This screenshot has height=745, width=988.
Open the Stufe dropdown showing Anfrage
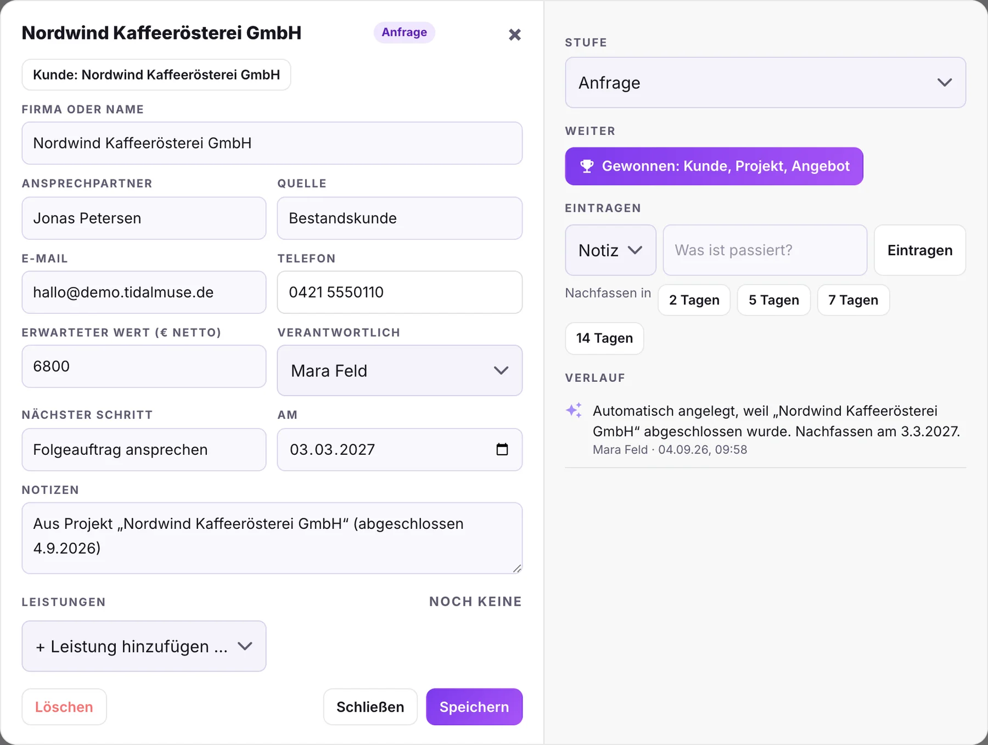click(765, 83)
